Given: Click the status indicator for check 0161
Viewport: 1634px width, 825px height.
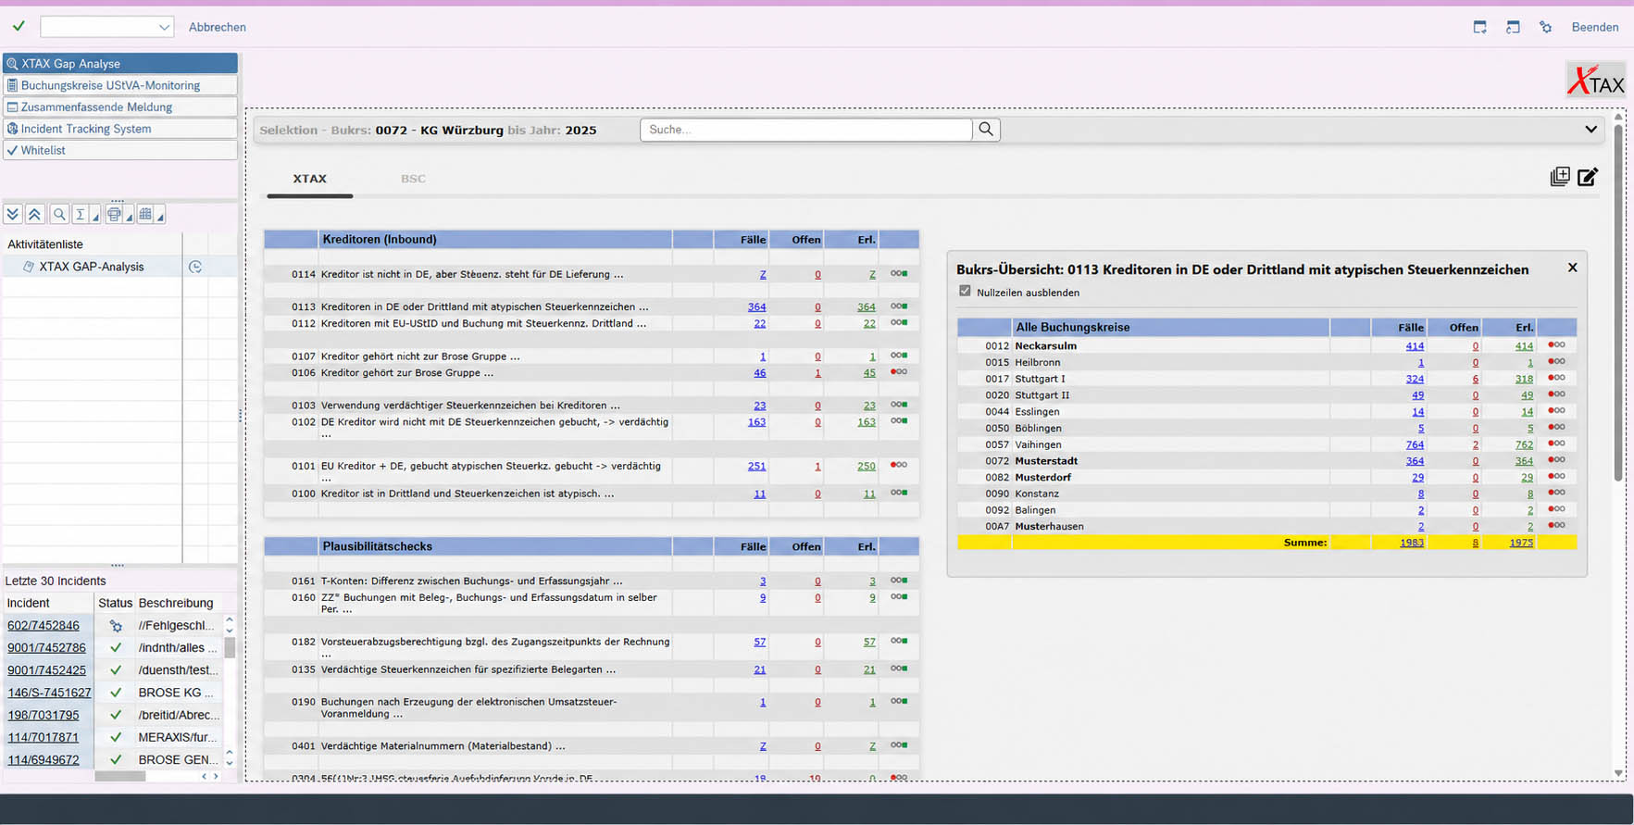Looking at the screenshot, I should click(899, 581).
